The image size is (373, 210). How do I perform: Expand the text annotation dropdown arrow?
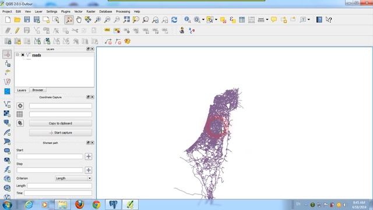point(309,19)
